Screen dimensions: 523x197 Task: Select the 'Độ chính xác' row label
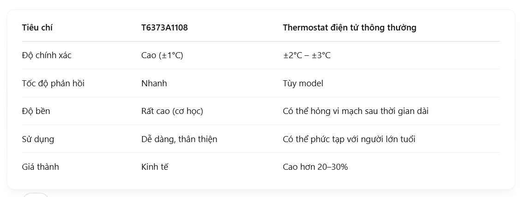(x=47, y=55)
